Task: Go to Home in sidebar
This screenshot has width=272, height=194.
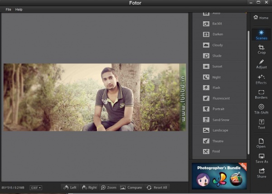Action: [261, 18]
